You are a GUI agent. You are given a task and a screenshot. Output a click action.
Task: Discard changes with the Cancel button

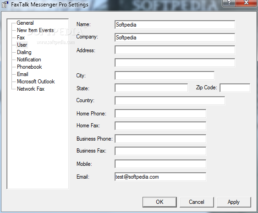pos(197,202)
